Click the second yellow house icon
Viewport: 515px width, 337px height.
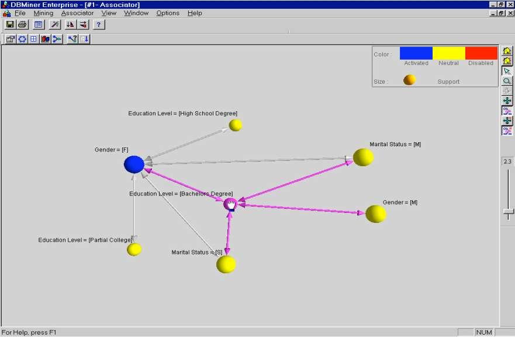coord(507,61)
